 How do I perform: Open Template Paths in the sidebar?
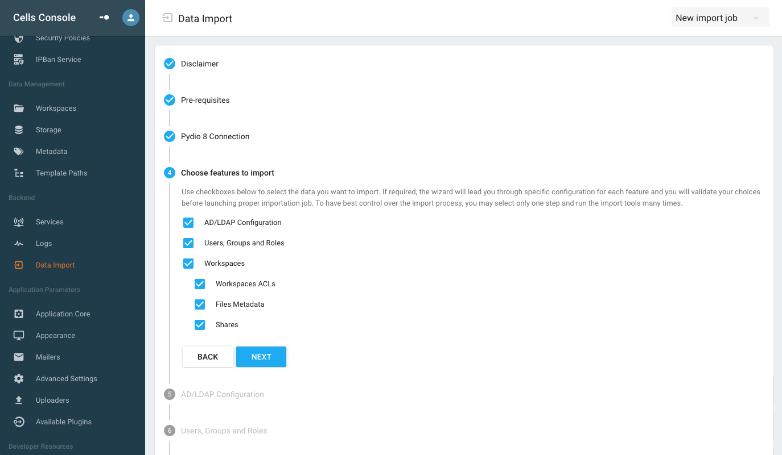point(61,173)
